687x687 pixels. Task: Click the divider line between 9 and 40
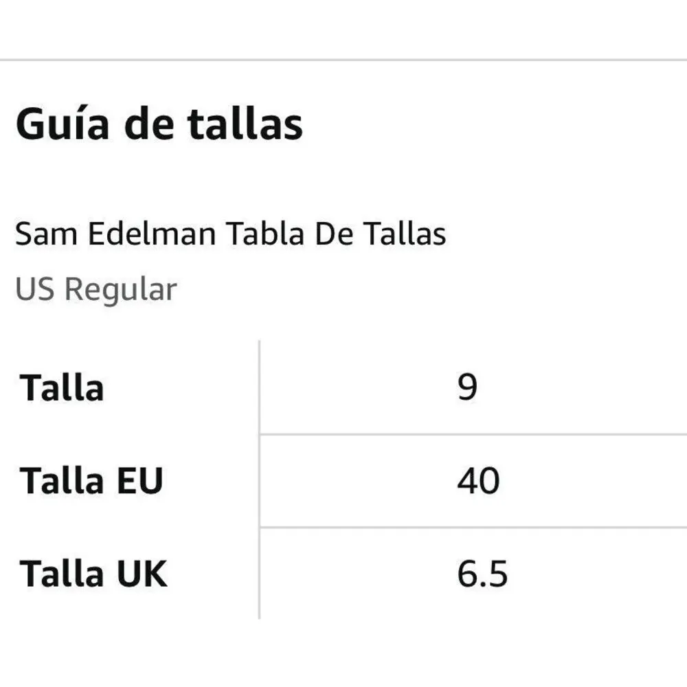click(x=474, y=434)
